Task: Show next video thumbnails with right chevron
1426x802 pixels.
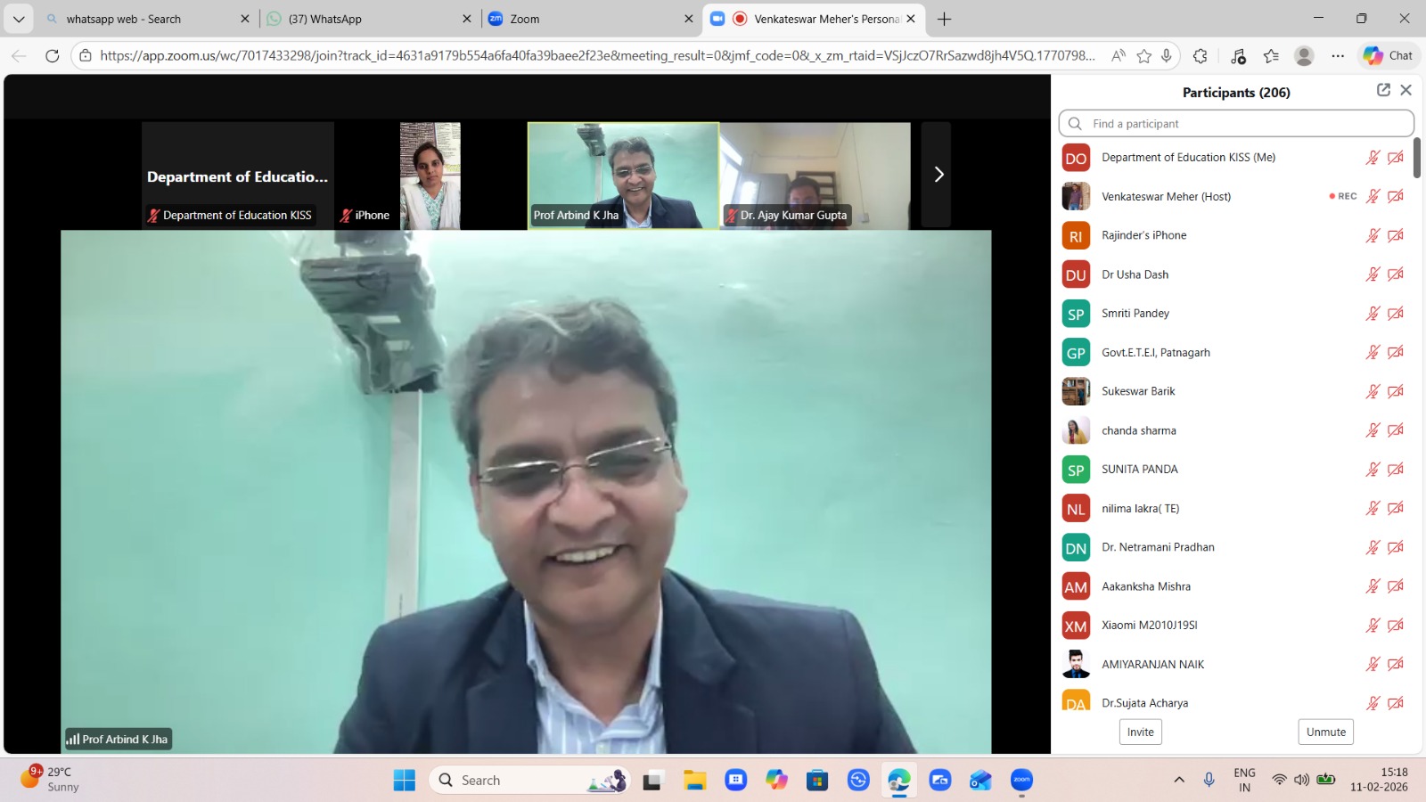Action: (x=938, y=175)
